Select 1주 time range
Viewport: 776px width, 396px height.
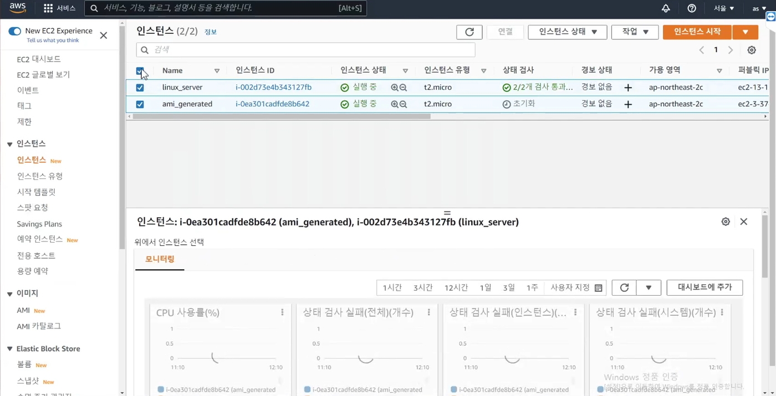pos(532,287)
